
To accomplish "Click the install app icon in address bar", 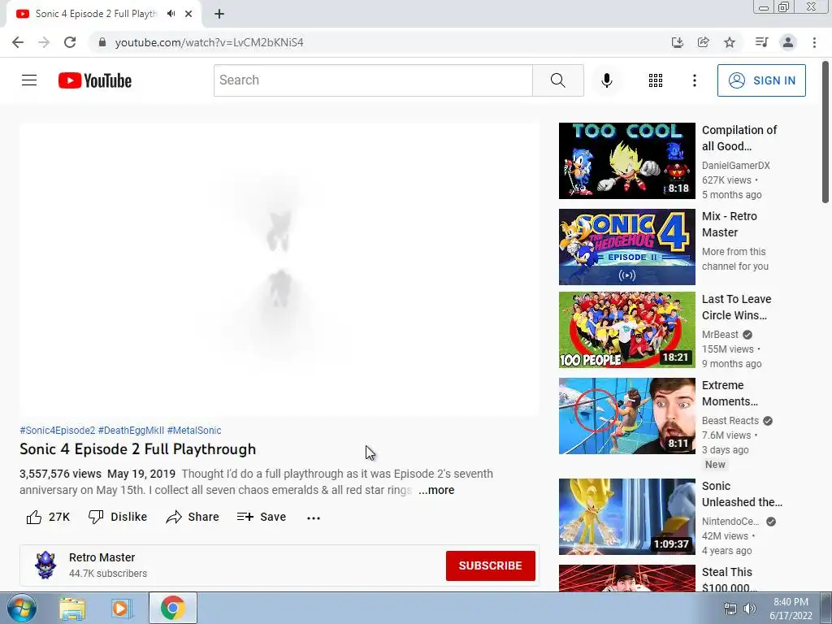I will [x=677, y=42].
